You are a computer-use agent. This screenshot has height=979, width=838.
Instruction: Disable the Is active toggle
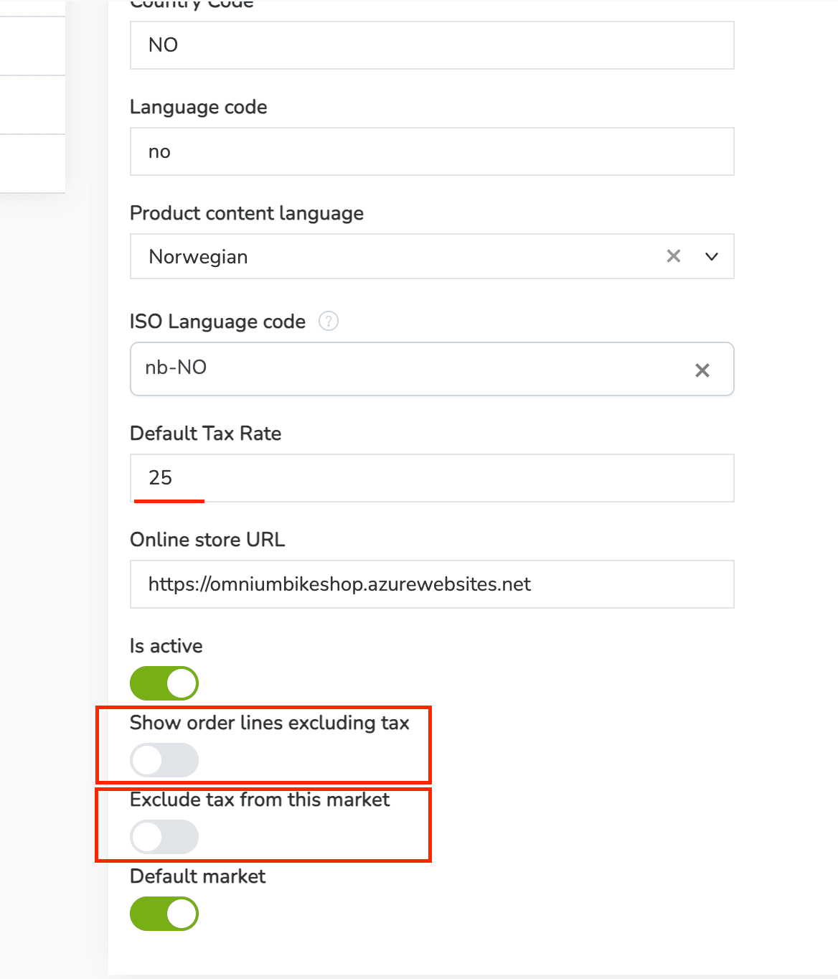click(164, 683)
